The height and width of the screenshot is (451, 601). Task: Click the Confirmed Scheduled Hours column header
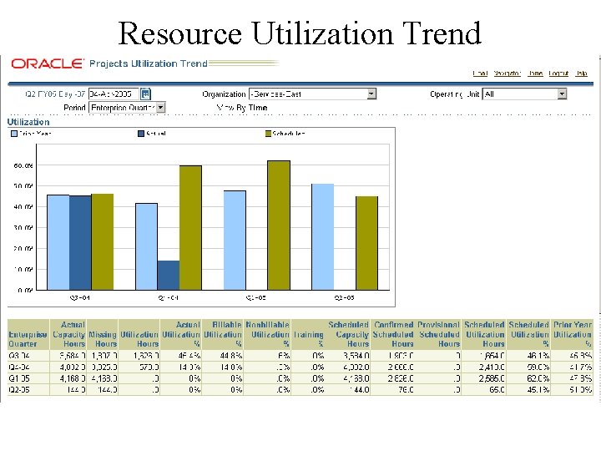click(x=393, y=334)
